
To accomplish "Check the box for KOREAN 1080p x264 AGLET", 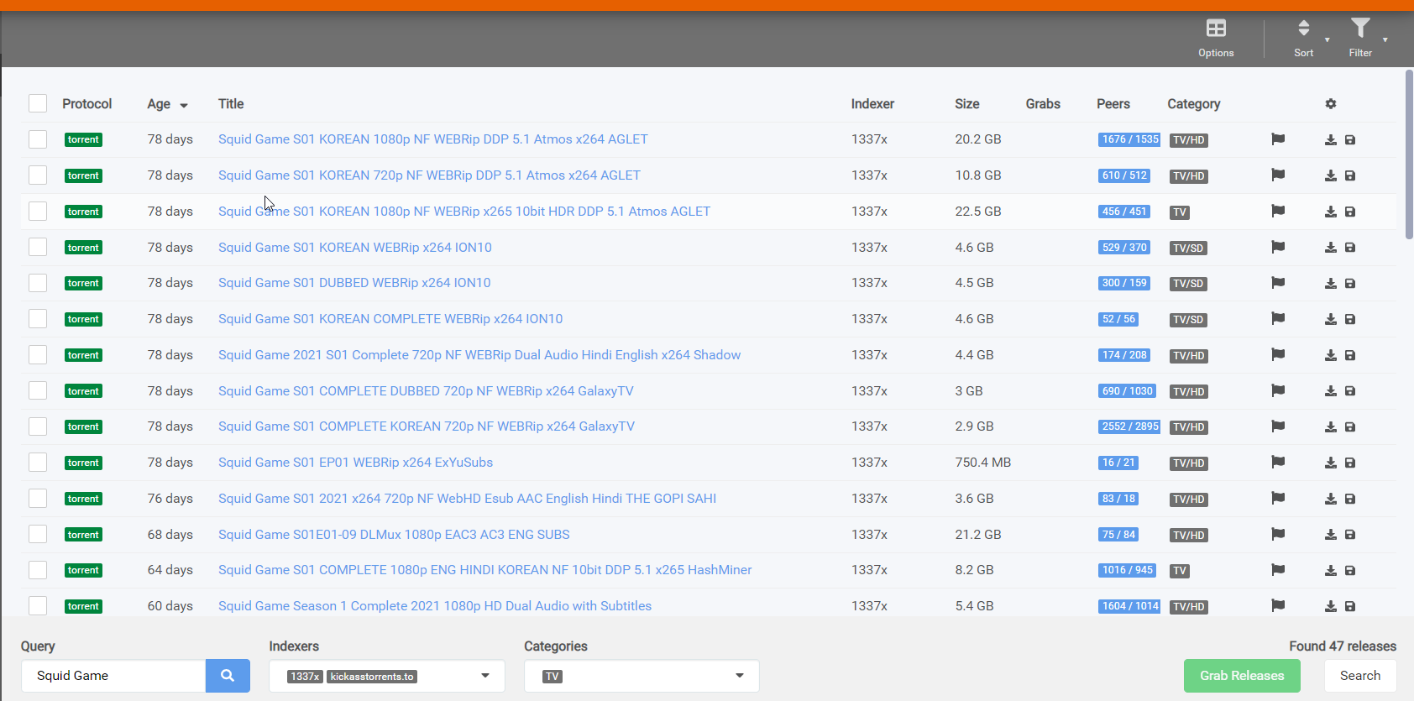I will point(38,139).
